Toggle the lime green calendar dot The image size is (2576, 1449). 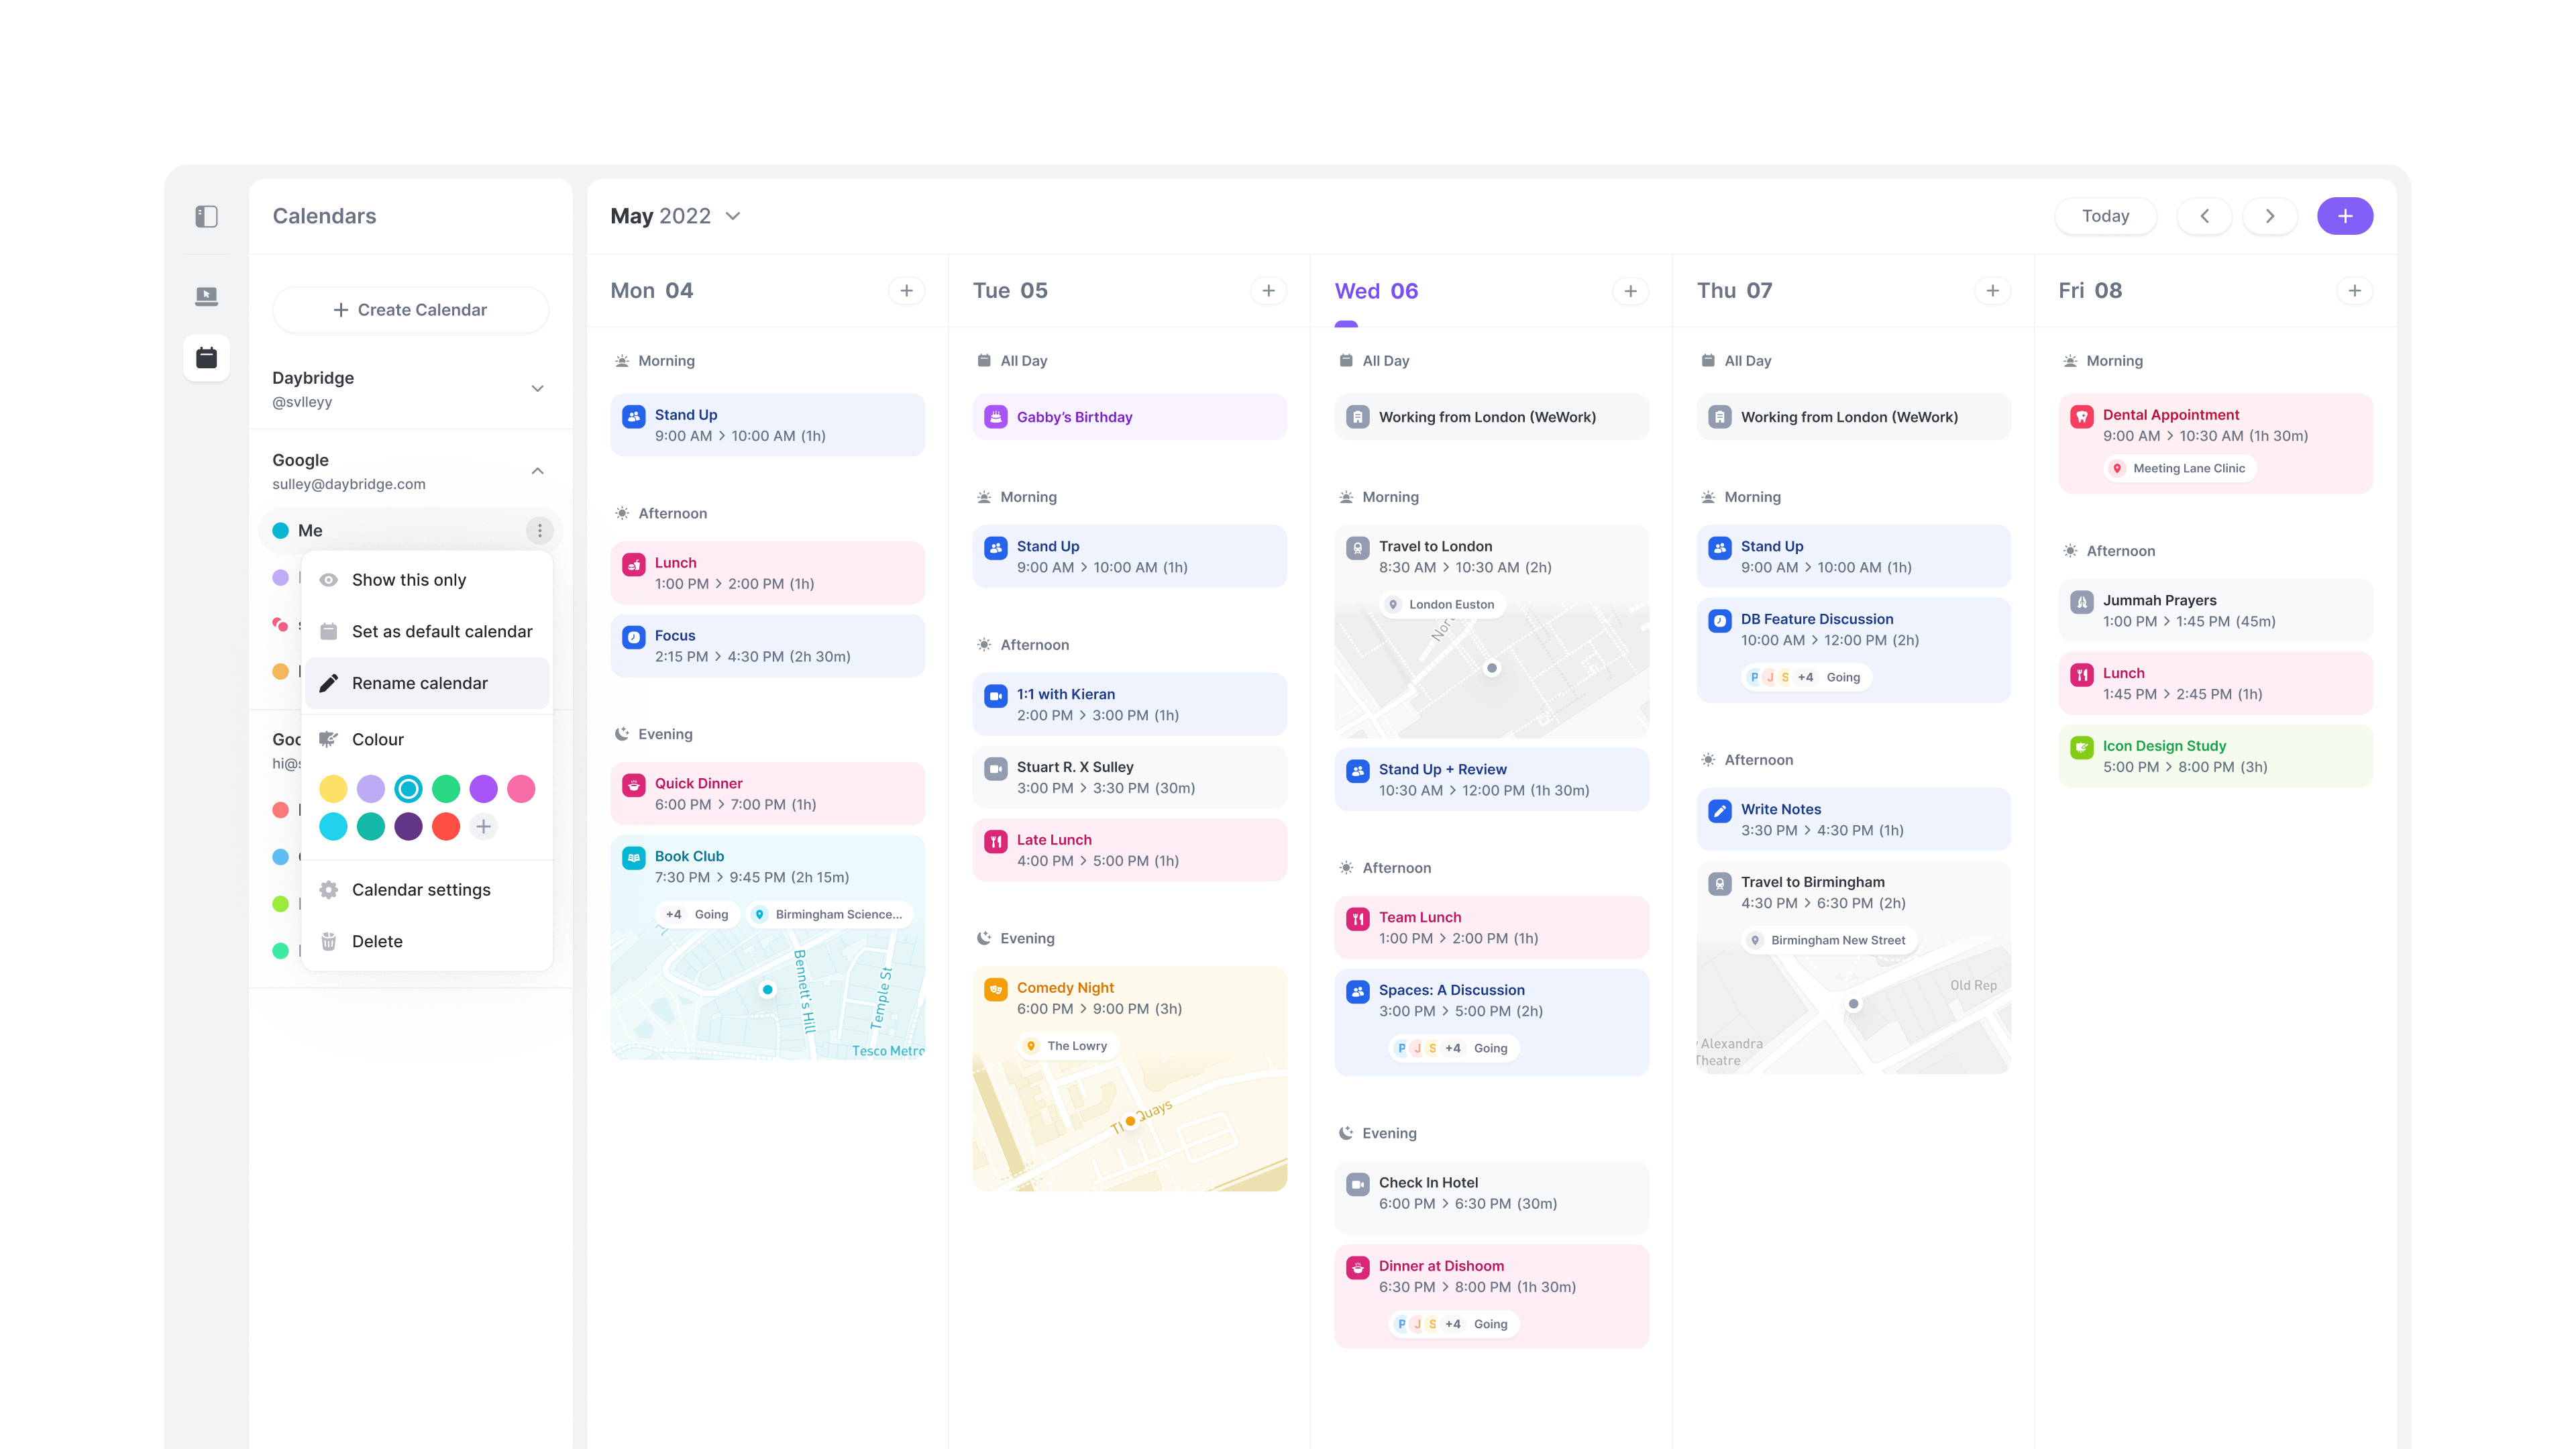pos(280,904)
